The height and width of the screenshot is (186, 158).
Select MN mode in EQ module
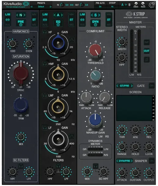tap(71, 14)
